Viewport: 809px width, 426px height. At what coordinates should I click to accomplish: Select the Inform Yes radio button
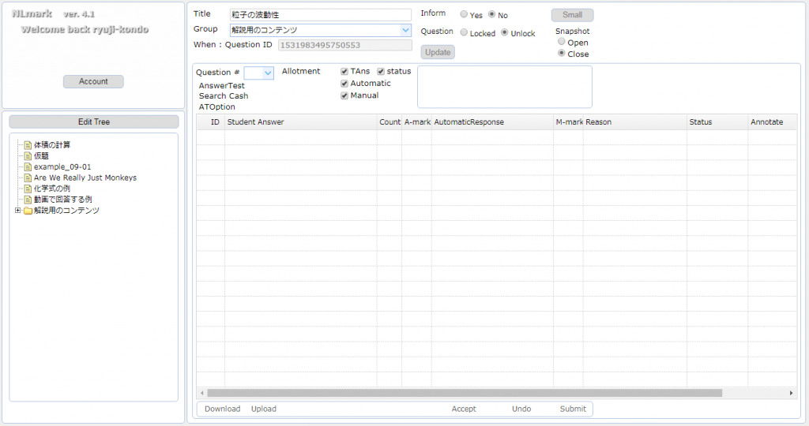[x=464, y=15]
